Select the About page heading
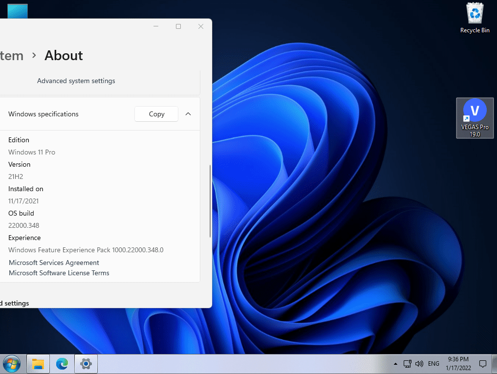This screenshot has width=497, height=374. (64, 56)
